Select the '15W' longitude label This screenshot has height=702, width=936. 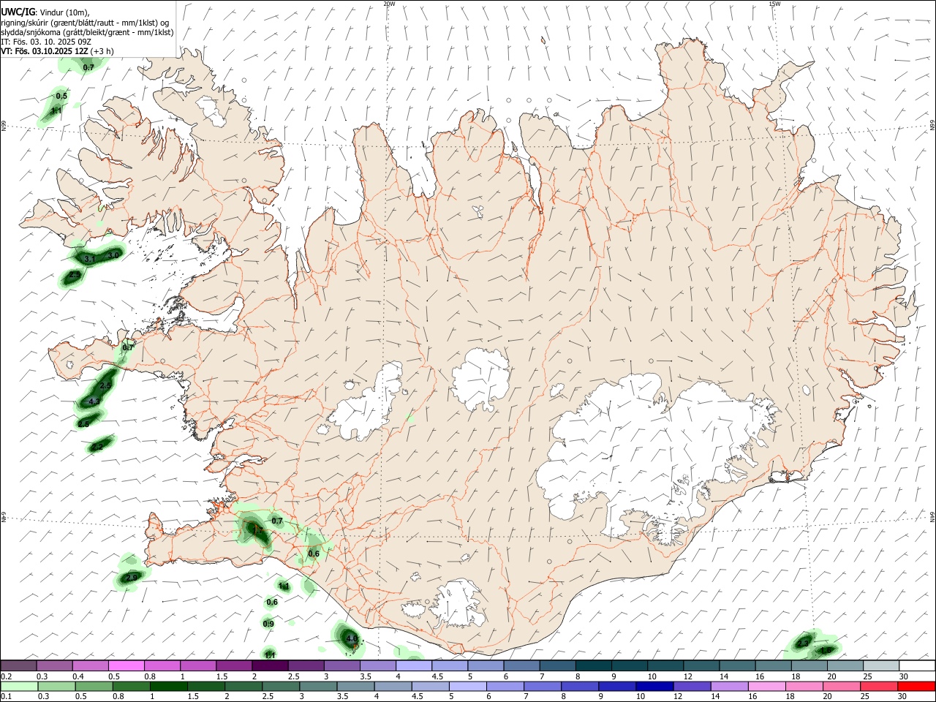[x=774, y=4]
